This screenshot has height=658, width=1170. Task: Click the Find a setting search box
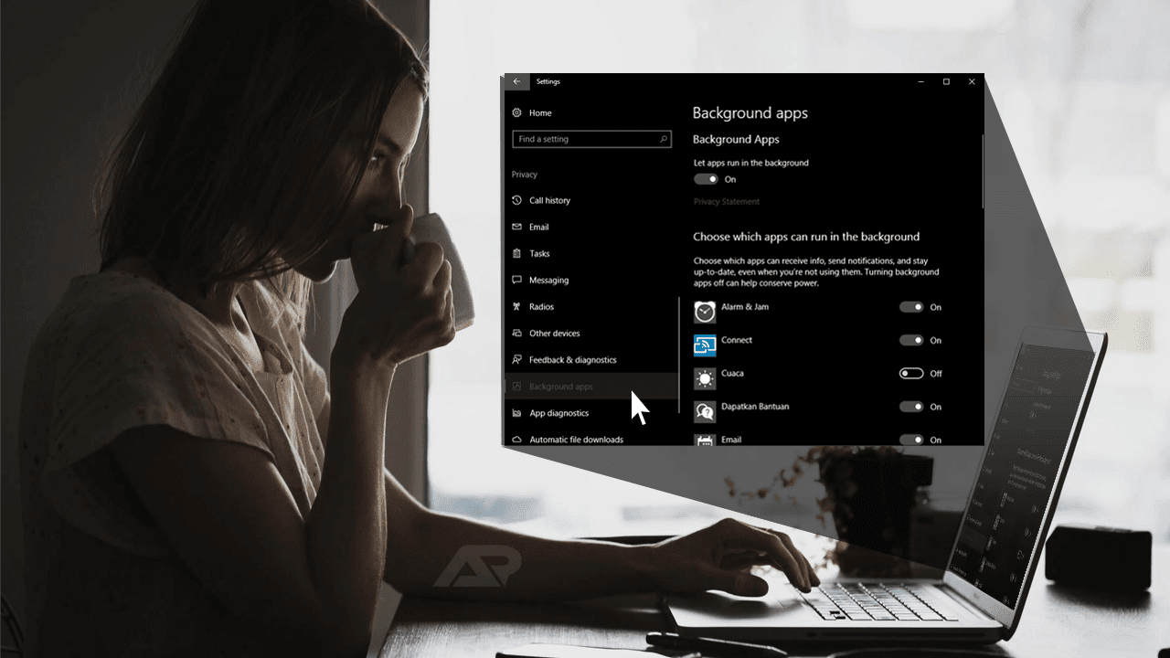591,139
